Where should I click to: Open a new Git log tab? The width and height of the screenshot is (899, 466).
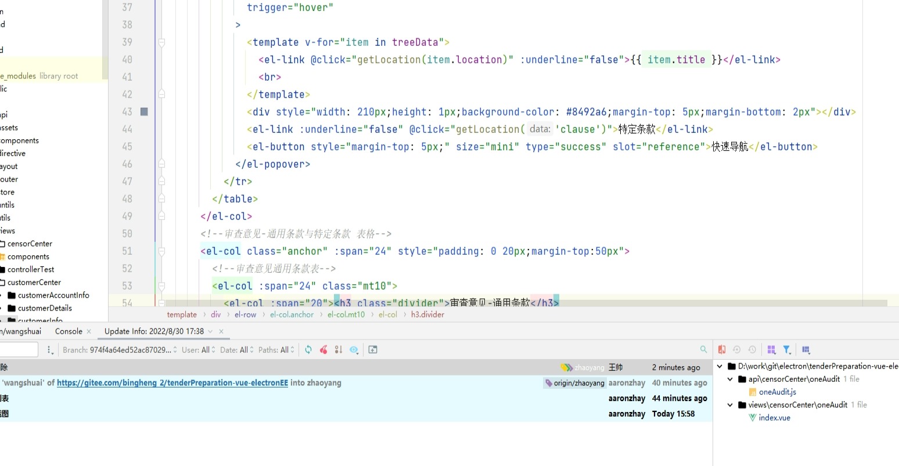click(373, 349)
